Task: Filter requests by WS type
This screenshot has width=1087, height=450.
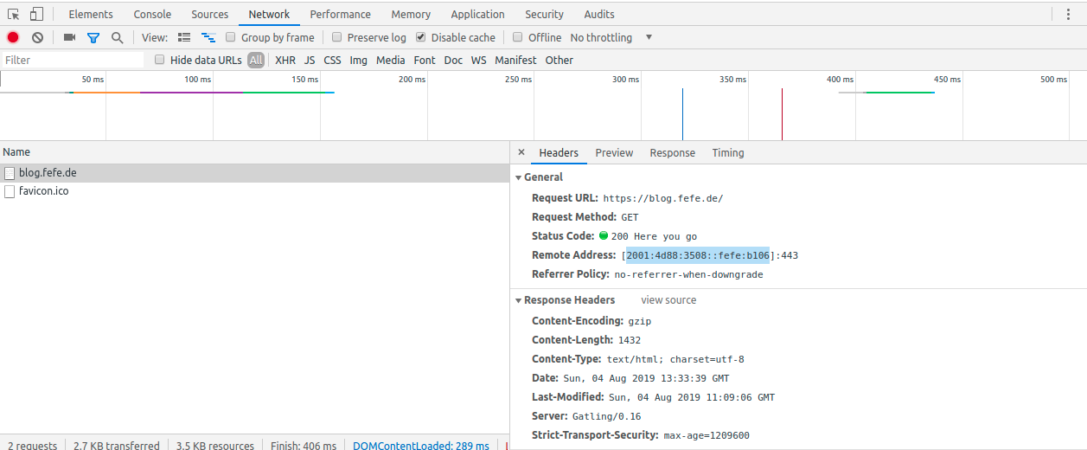Action: (479, 60)
